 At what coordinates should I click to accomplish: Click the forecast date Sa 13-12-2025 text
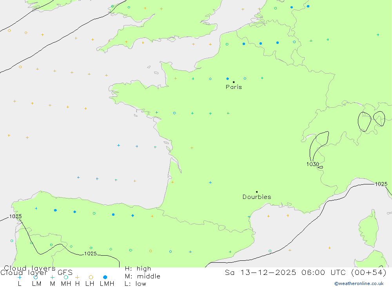[x=261, y=272]
